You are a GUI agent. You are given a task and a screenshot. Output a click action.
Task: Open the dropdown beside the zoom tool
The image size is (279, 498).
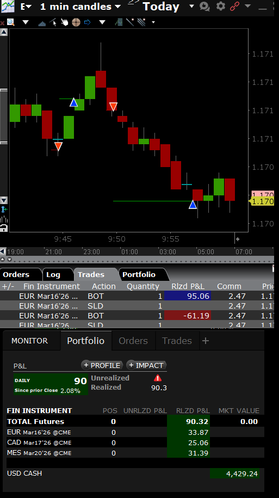coord(26,22)
